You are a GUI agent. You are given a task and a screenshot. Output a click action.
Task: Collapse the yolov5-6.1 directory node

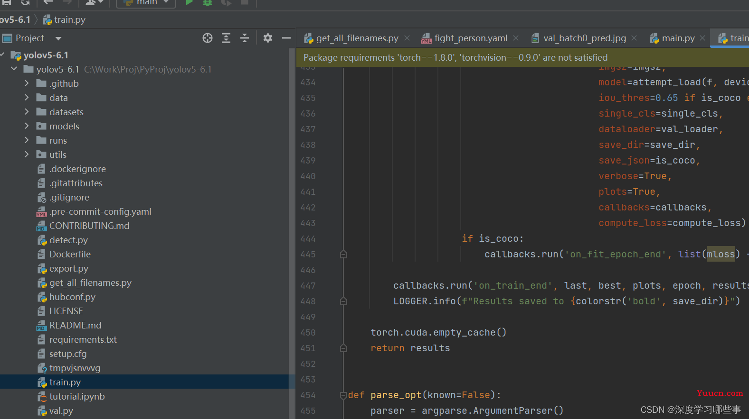click(14, 69)
